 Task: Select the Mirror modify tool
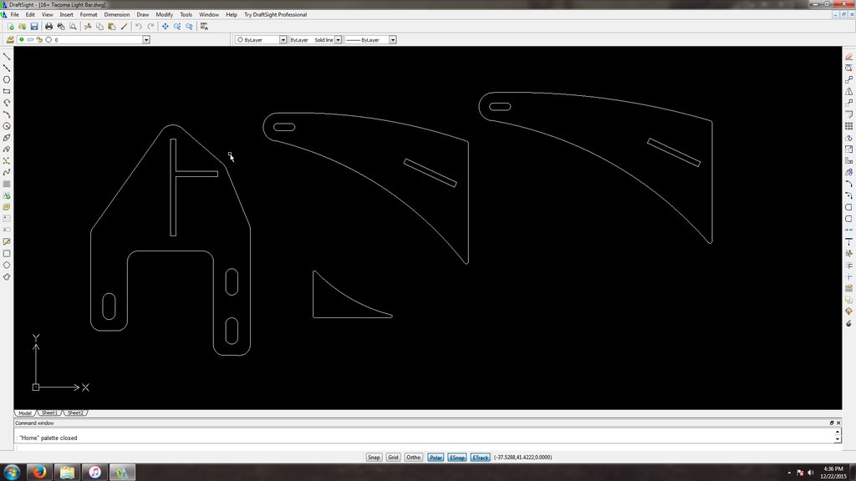[849, 92]
